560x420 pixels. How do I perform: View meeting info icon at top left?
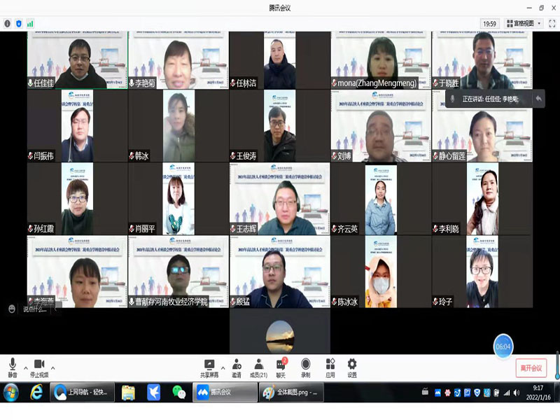coord(8,23)
